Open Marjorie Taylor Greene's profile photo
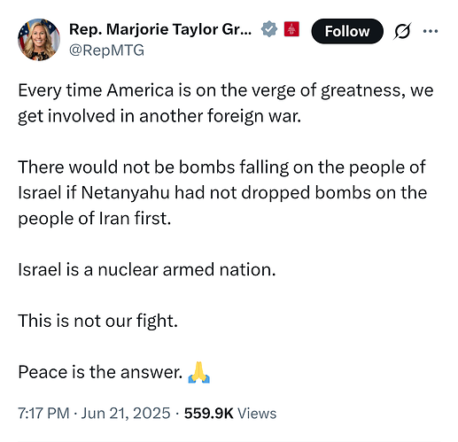This screenshot has height=442, width=458. [x=39, y=40]
